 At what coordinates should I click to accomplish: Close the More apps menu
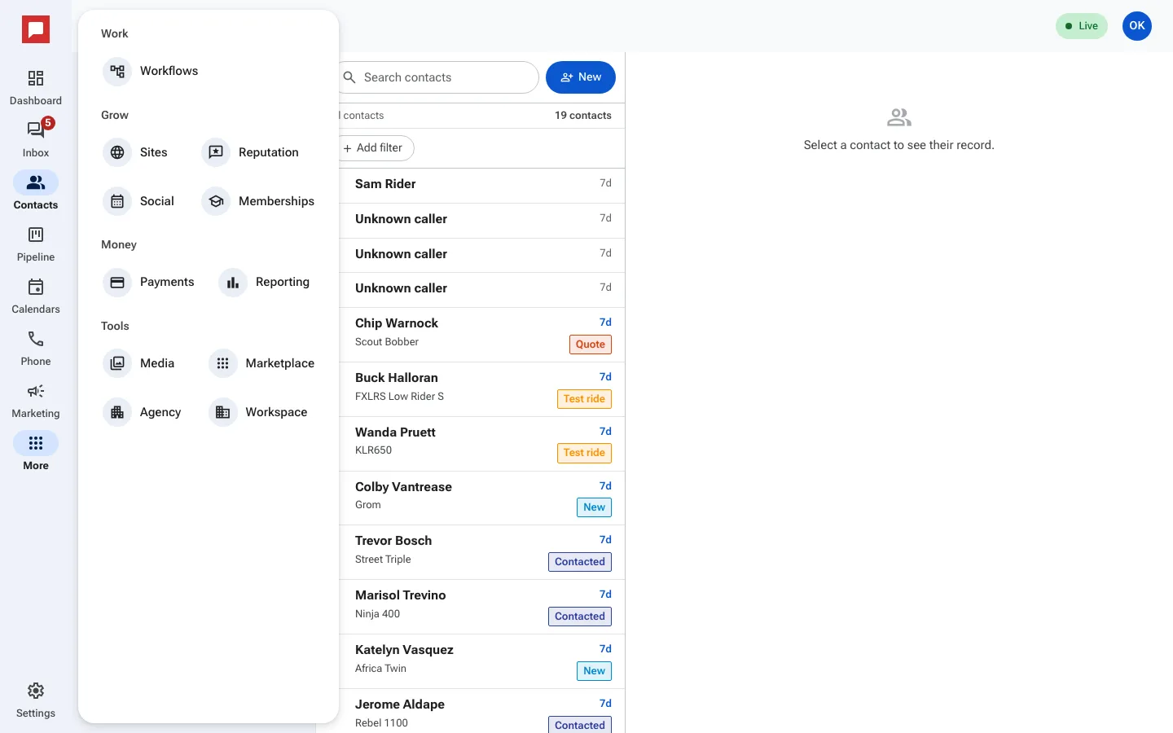point(36,453)
